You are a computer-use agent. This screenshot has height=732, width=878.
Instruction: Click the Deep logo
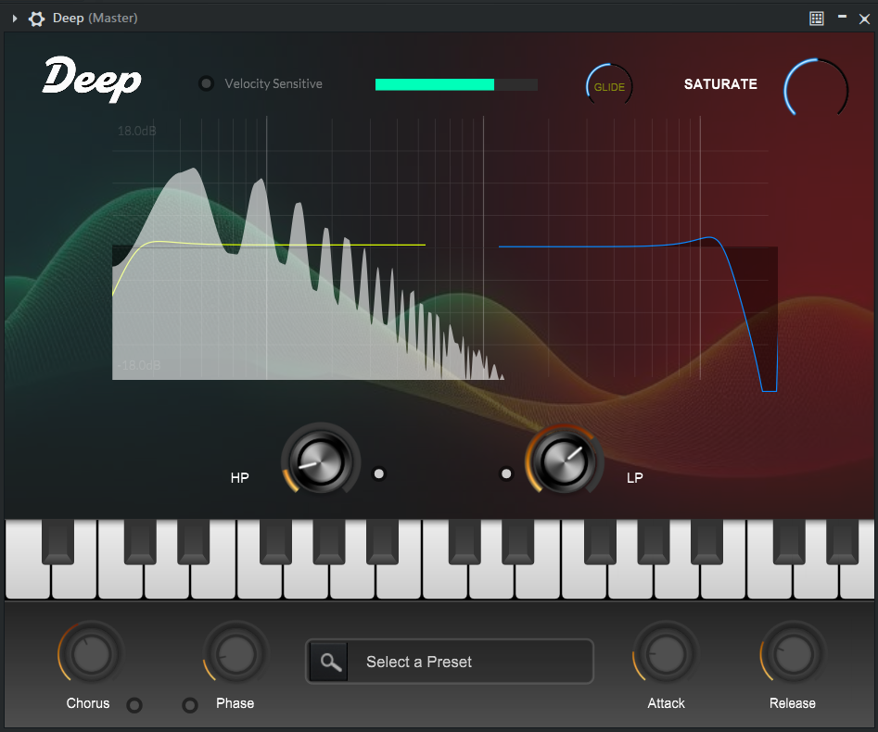coord(92,82)
